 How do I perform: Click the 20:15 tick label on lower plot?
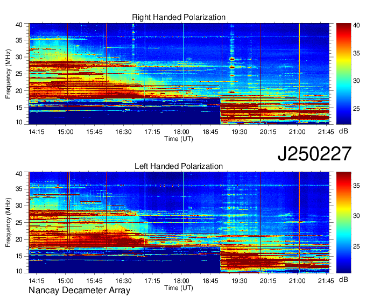coord(268,281)
